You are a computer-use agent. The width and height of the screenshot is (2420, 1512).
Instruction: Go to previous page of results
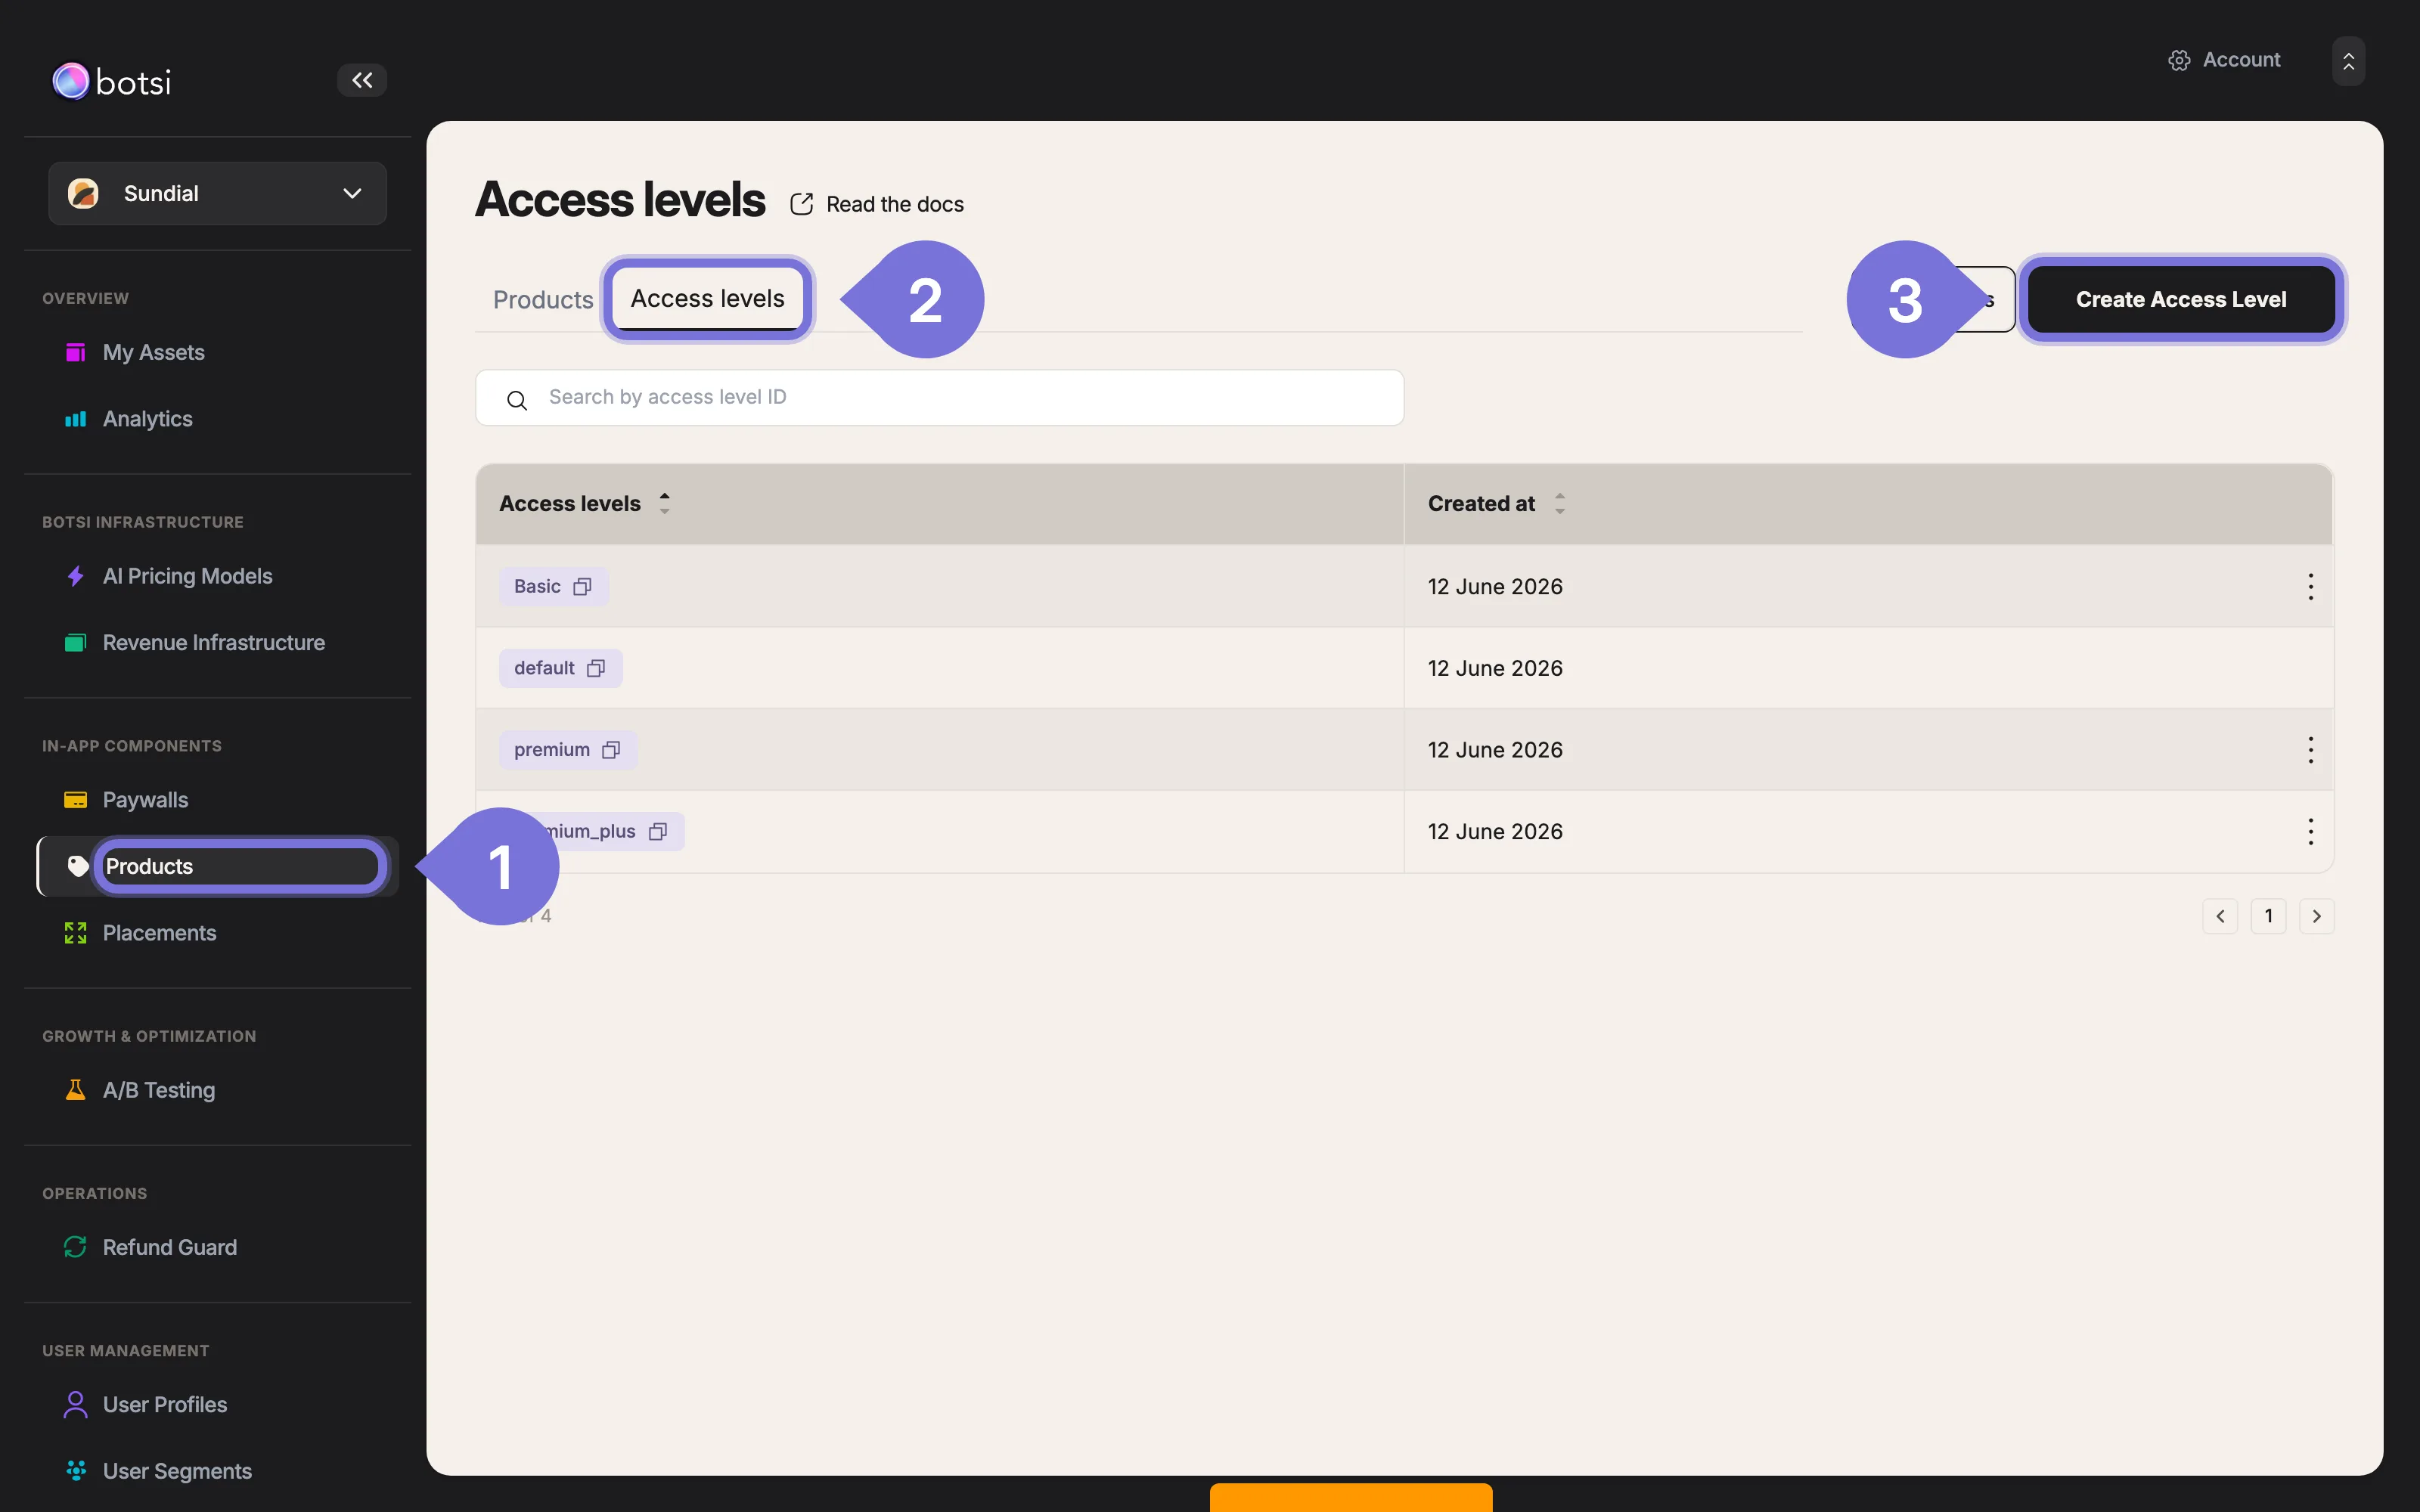[2220, 916]
